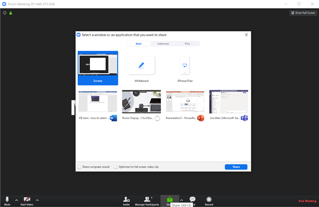Expand audio options arrow next to Mute
This screenshot has width=319, height=207.
coord(17,200)
